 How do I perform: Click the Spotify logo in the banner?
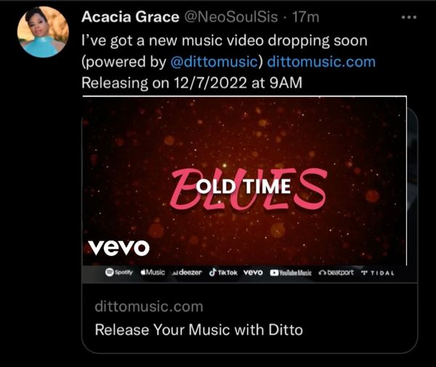pyautogui.click(x=119, y=273)
